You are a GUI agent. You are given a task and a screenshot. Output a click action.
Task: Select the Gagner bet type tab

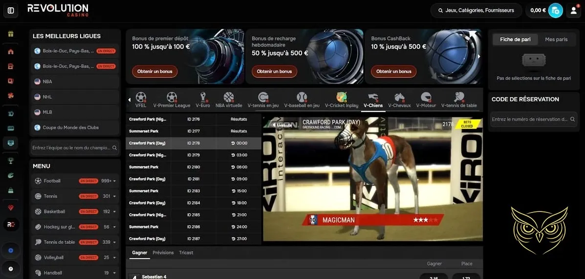pyautogui.click(x=140, y=253)
